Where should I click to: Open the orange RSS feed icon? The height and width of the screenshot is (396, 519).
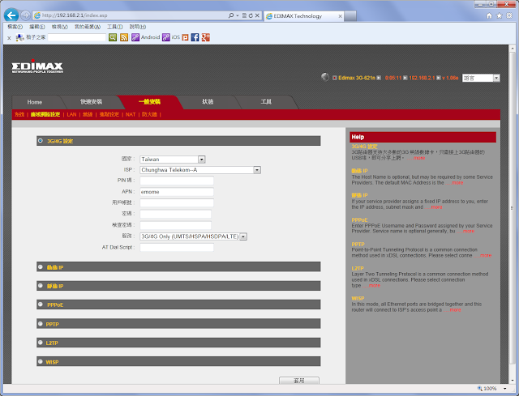124,37
